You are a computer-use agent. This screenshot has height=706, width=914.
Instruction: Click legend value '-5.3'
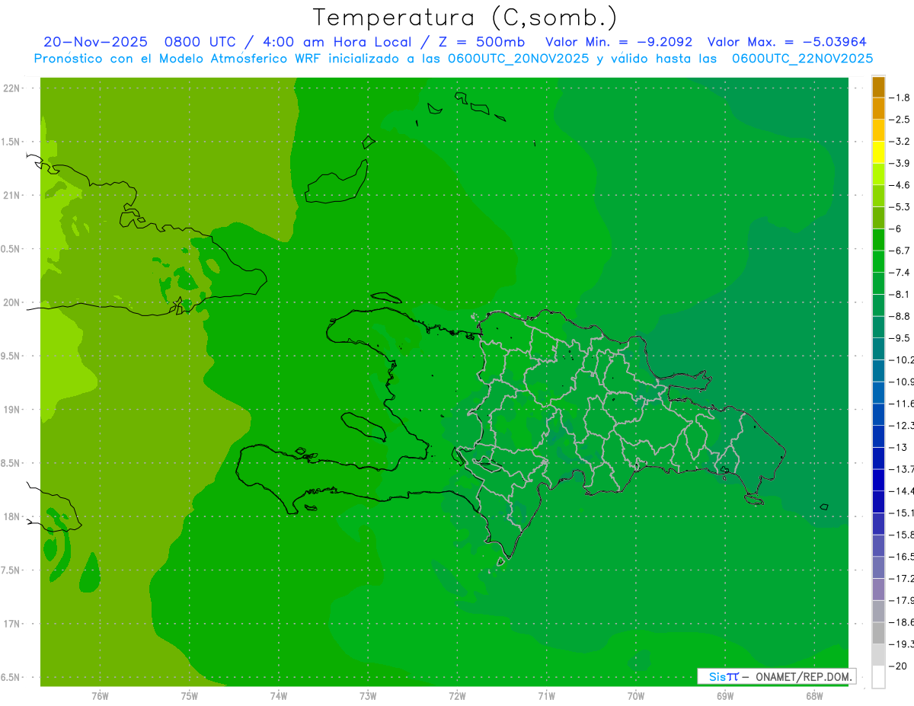(900, 206)
